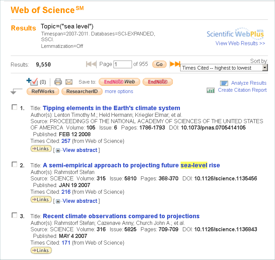The image size is (275, 260).
Task: Click the first page arrow icon
Action: pos(91,64)
